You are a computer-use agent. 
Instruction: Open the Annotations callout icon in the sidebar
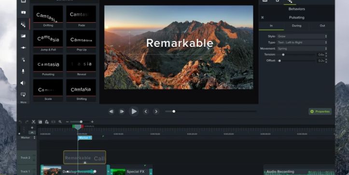point(23,13)
